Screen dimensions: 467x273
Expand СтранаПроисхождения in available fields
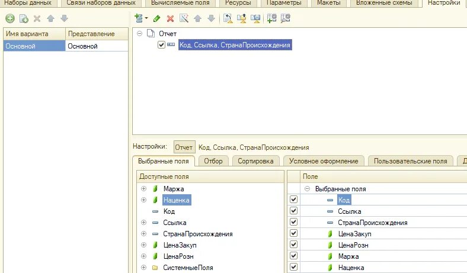[143, 234]
